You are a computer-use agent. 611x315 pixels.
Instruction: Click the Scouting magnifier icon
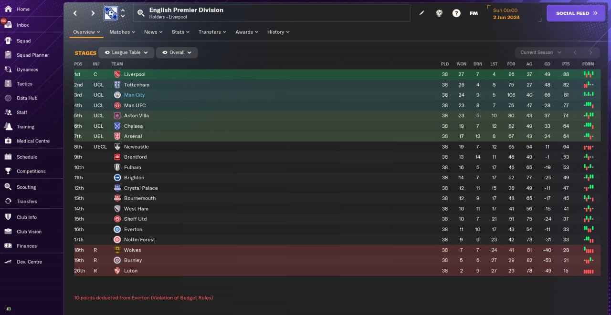pyautogui.click(x=8, y=187)
